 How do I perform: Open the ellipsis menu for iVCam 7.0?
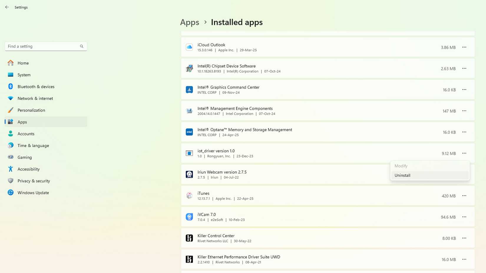464,217
